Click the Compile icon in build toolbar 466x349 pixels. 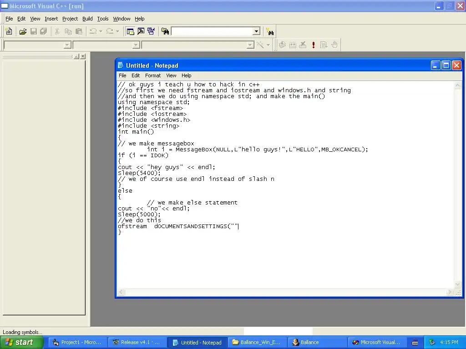pyautogui.click(x=282, y=45)
